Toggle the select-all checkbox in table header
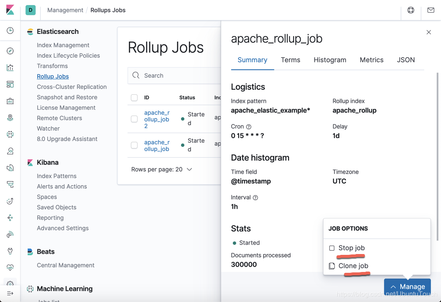Image resolution: width=441 pixels, height=302 pixels. click(134, 97)
